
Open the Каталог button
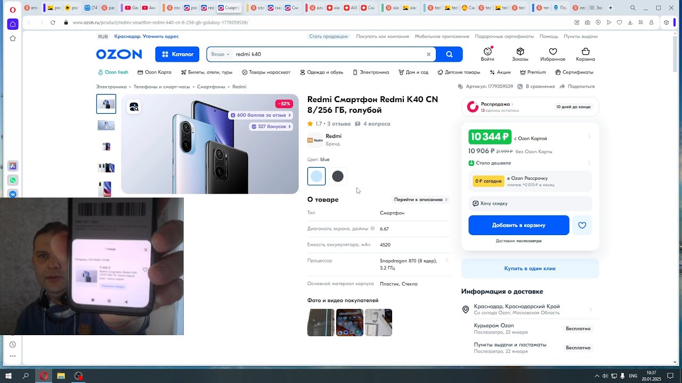(177, 54)
